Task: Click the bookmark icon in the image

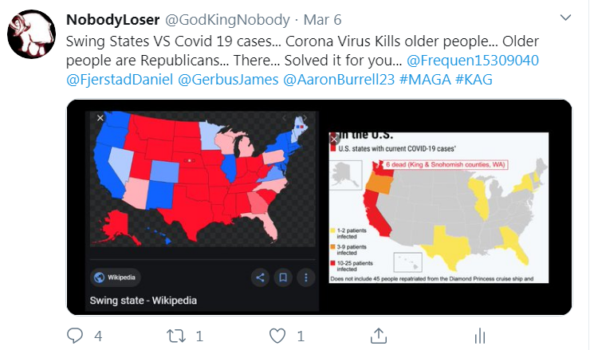Action: click(283, 277)
